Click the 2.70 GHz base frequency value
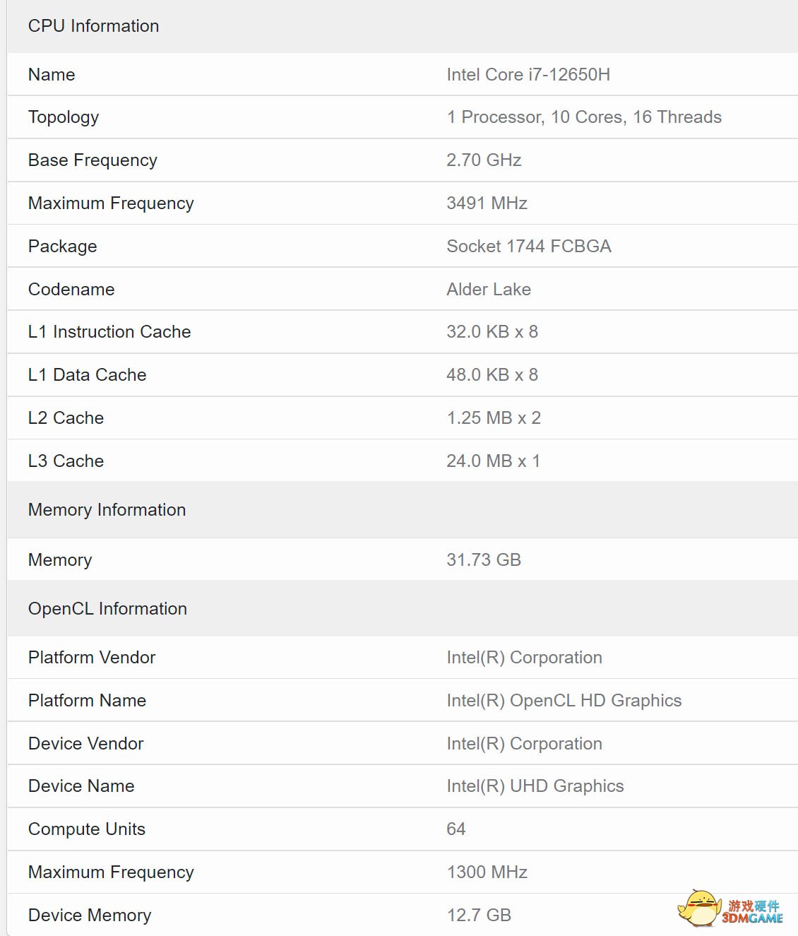The height and width of the screenshot is (936, 798). (484, 160)
